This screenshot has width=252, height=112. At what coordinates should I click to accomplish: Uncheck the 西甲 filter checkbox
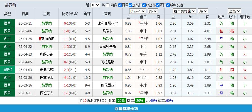[x=120, y=5]
